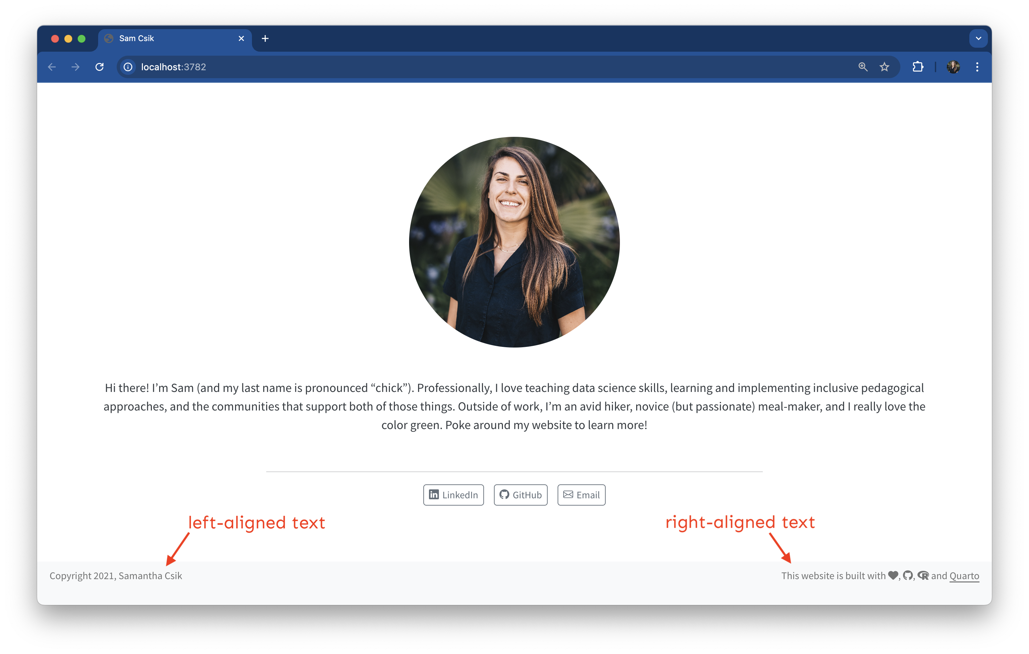The height and width of the screenshot is (654, 1029).
Task: Click the Email button
Action: tap(581, 495)
